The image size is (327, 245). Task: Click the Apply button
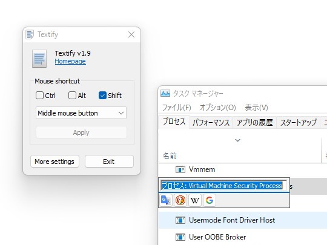81,132
